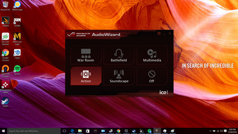Open network status tray icon
238x134 pixels.
point(218,131)
